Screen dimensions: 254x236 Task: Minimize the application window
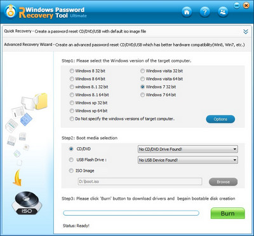(x=237, y=6)
